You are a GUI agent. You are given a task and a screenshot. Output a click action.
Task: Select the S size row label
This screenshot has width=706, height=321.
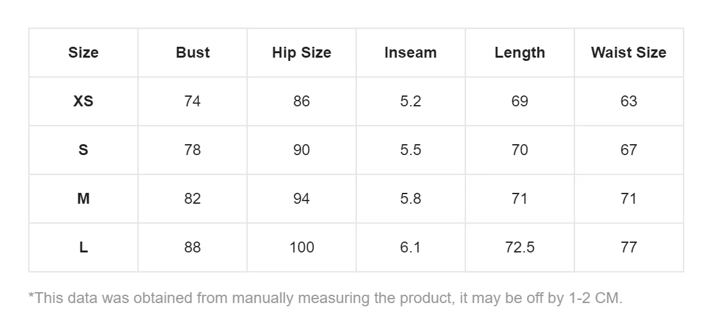tap(83, 150)
